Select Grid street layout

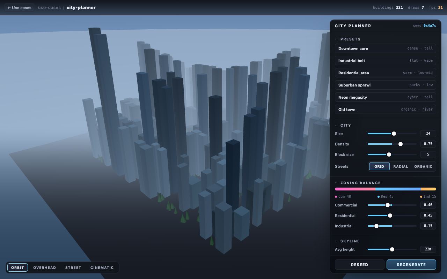379,166
